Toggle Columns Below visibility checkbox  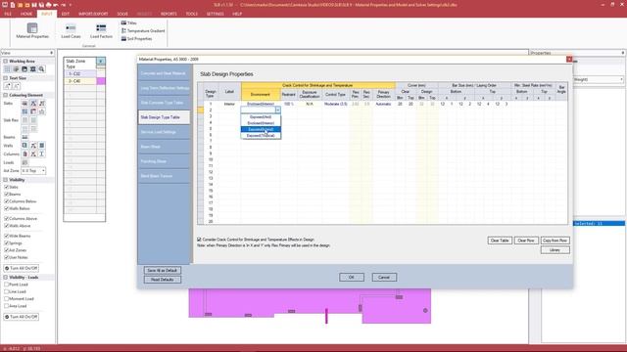click(6, 201)
